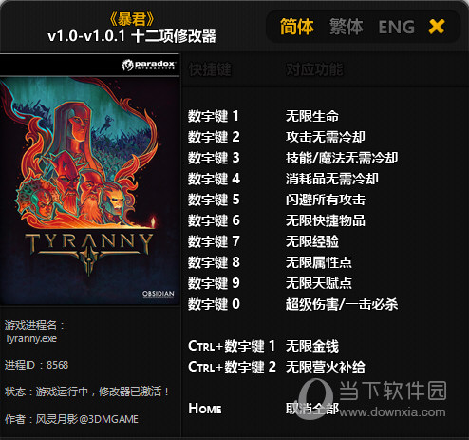The image size is (469, 440).
Task: Toggle 无限属性点 option
Action: (319, 262)
